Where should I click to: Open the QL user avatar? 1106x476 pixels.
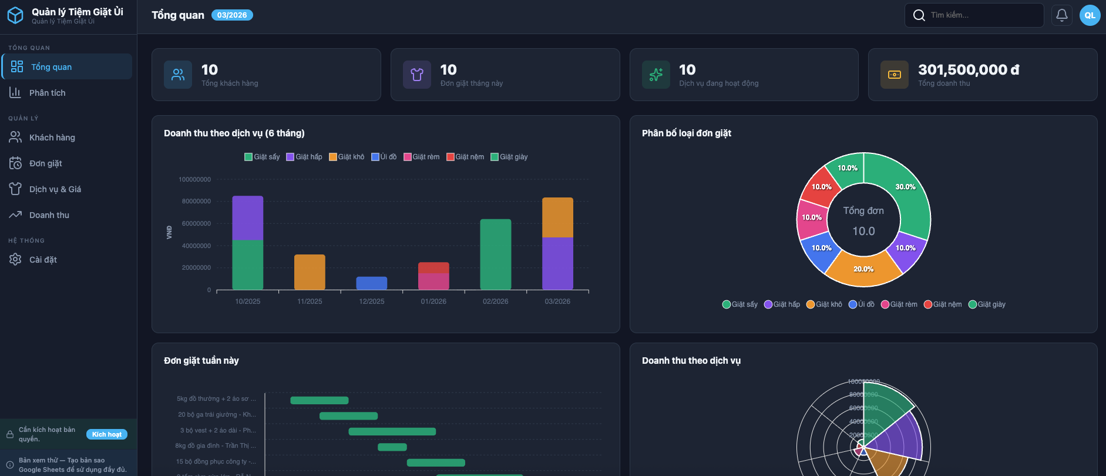point(1090,15)
